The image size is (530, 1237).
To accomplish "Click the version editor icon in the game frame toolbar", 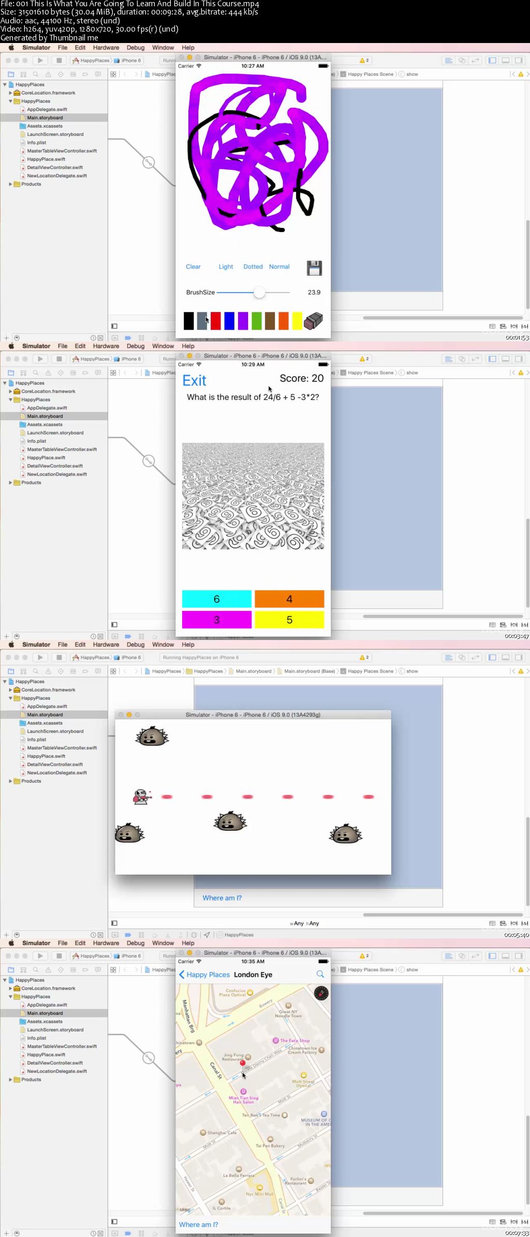I will coord(476,658).
